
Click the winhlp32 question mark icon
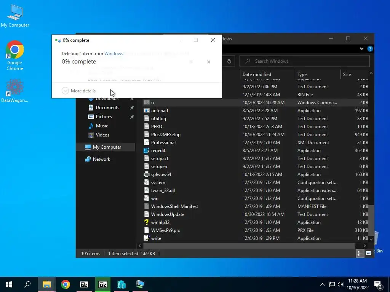point(147,222)
